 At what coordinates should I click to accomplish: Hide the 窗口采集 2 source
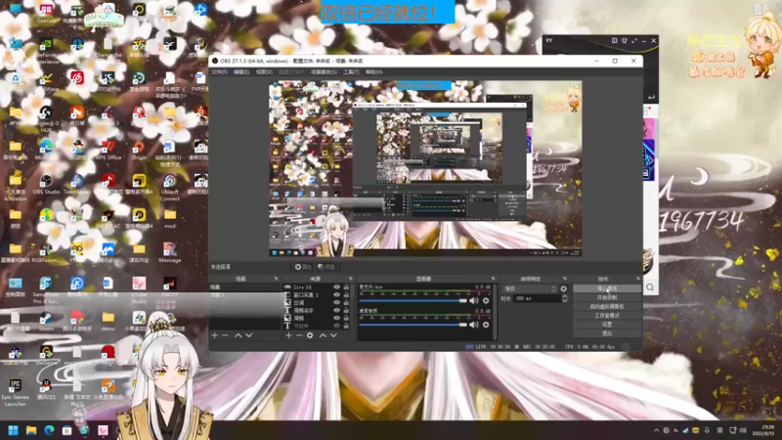[336, 295]
